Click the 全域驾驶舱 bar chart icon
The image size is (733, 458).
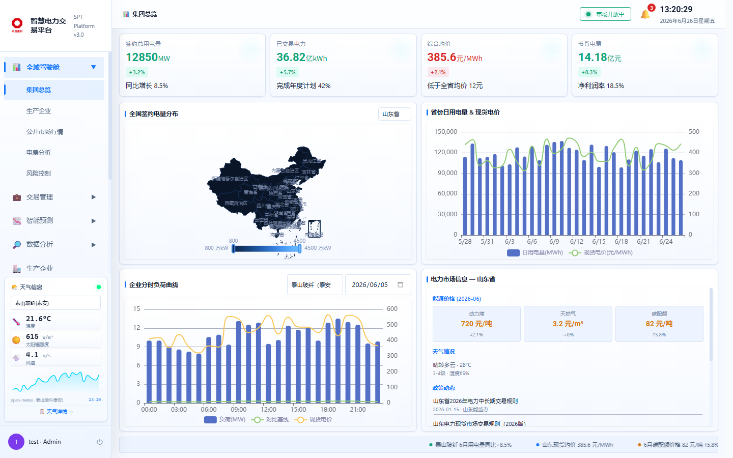(17, 67)
